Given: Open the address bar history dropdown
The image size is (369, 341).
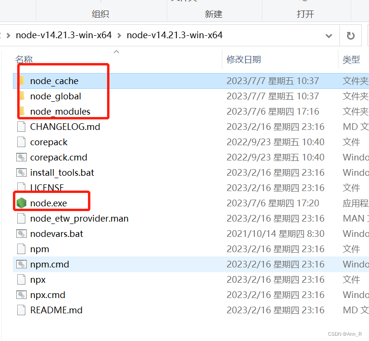Looking at the screenshot, I should coord(329,36).
